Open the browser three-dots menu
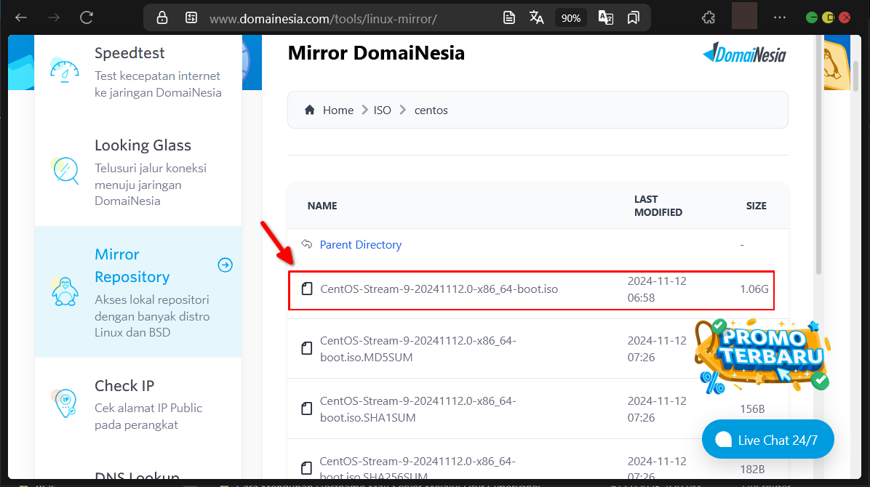870x487 pixels. (780, 17)
